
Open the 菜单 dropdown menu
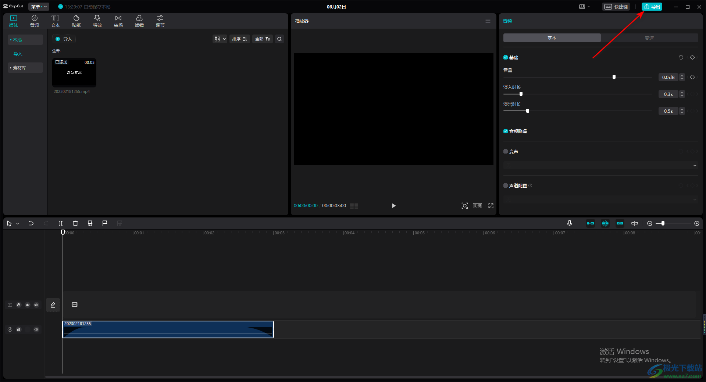click(x=39, y=7)
